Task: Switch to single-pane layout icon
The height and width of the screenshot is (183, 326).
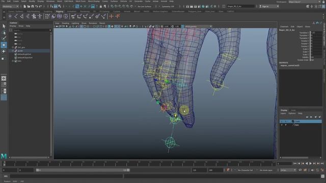Action: 4,78
